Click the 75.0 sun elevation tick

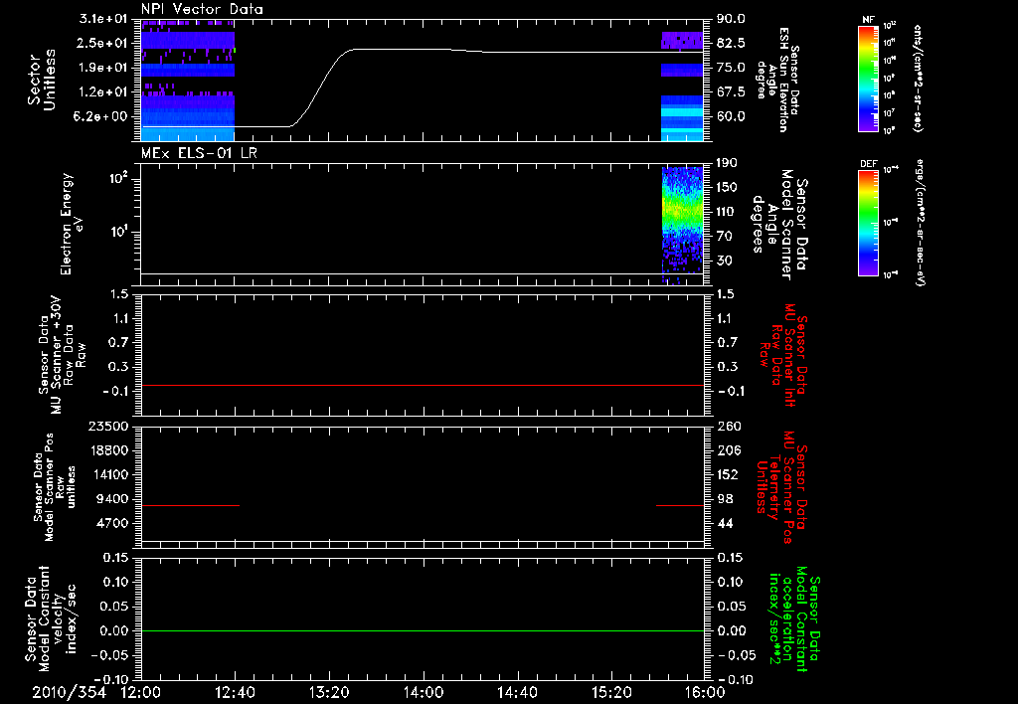732,68
